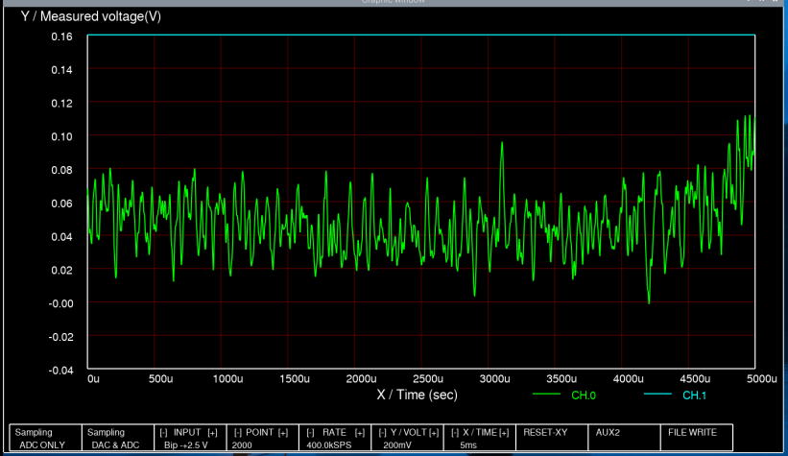Lower sampling RATE with [-]
Viewport: 788px width, 456px height.
coord(310,433)
